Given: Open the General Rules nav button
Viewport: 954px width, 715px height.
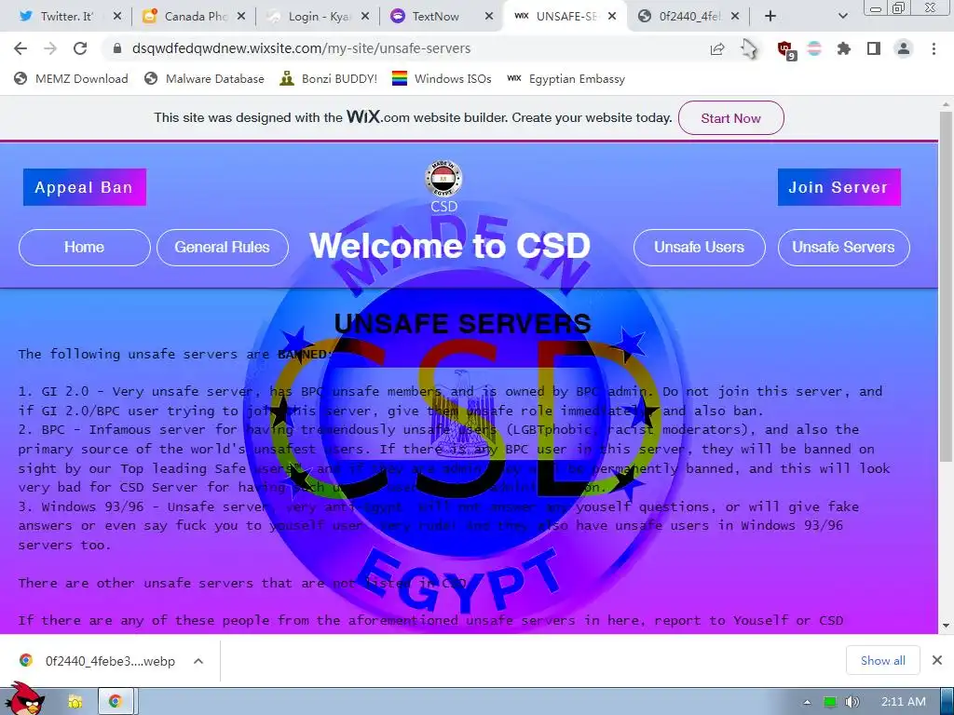Looking at the screenshot, I should click(x=223, y=248).
